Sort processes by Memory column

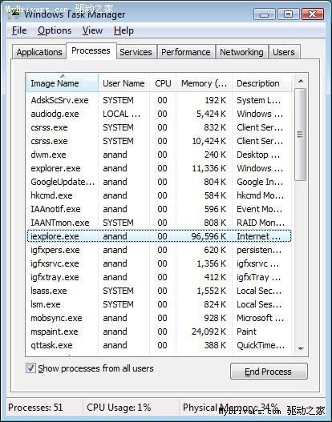point(204,83)
